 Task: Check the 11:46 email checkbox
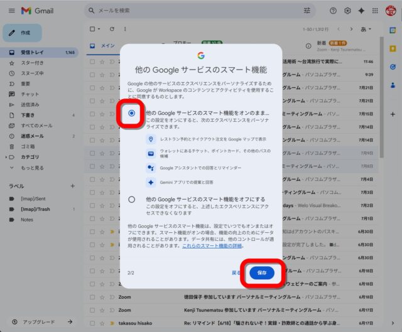pos(92,62)
